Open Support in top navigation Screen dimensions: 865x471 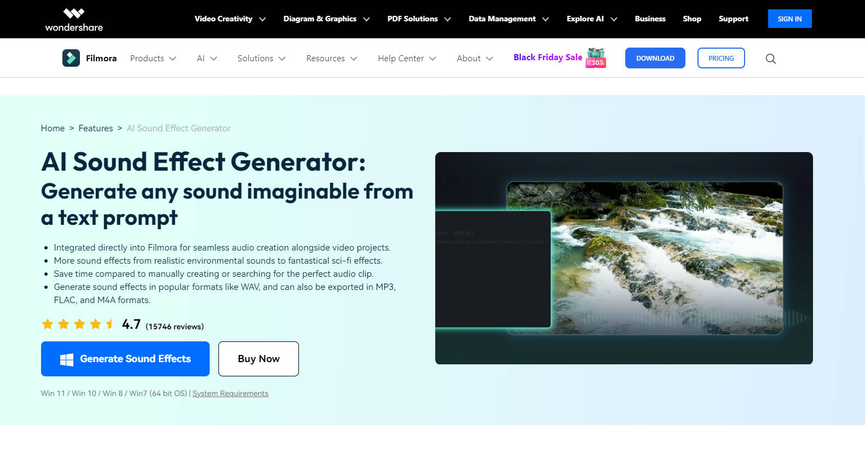(x=733, y=19)
